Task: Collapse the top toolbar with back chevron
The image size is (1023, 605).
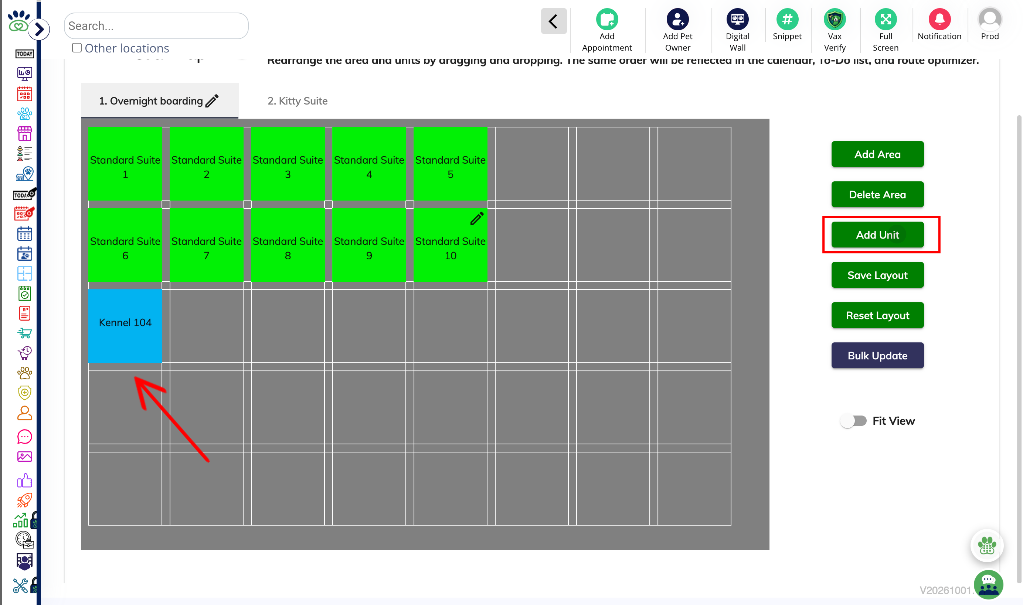Action: (x=553, y=21)
